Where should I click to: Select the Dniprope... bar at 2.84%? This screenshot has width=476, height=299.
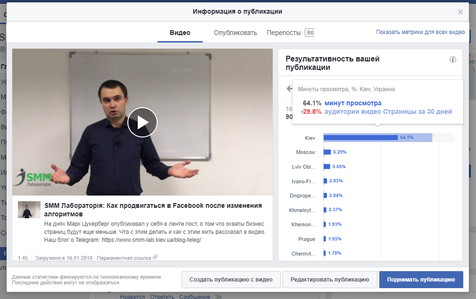(326, 196)
